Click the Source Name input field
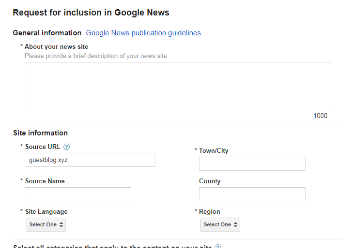Viewport: 354px width, 251px height. [78, 194]
